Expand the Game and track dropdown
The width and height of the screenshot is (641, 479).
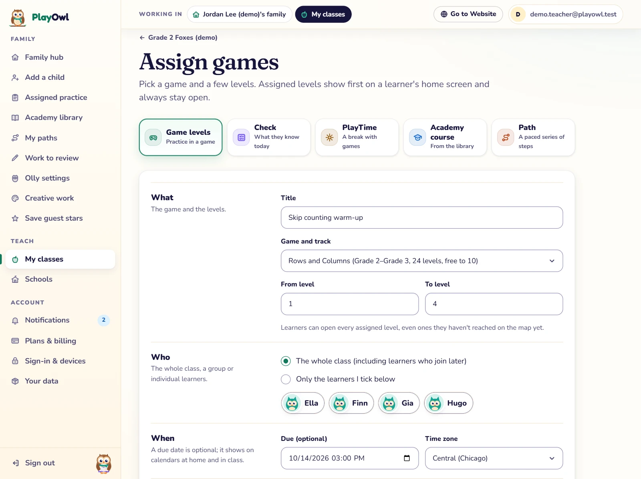[x=422, y=261]
